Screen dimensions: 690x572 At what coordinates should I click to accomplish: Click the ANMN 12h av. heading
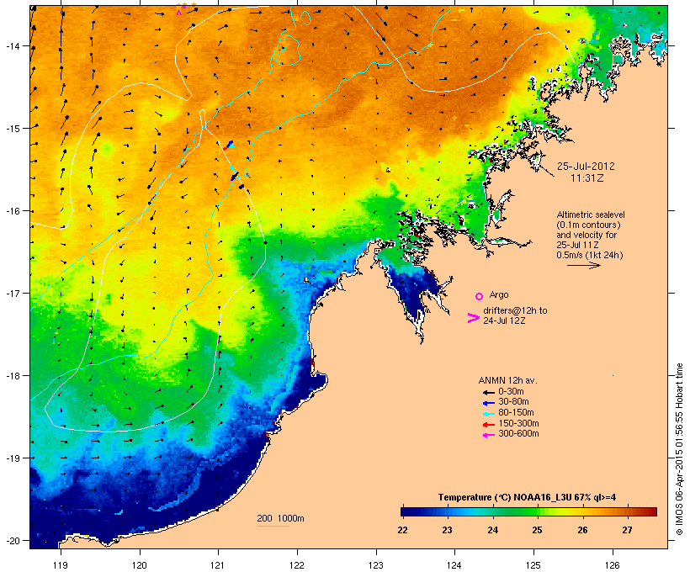click(507, 380)
